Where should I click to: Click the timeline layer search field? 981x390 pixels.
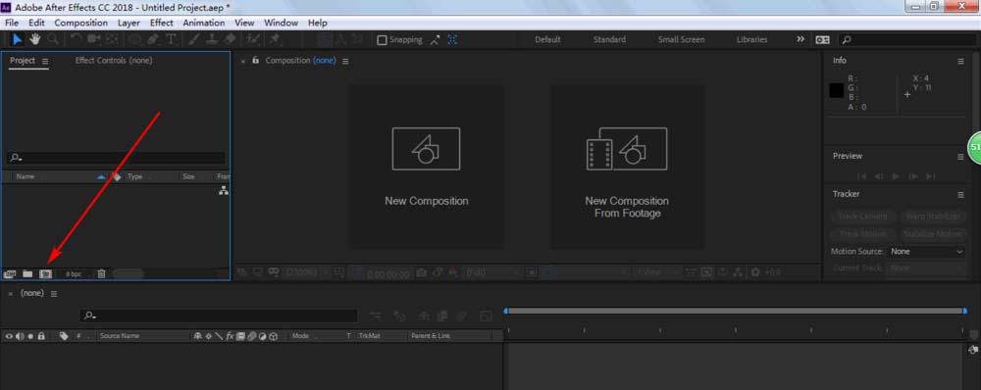pos(219,317)
